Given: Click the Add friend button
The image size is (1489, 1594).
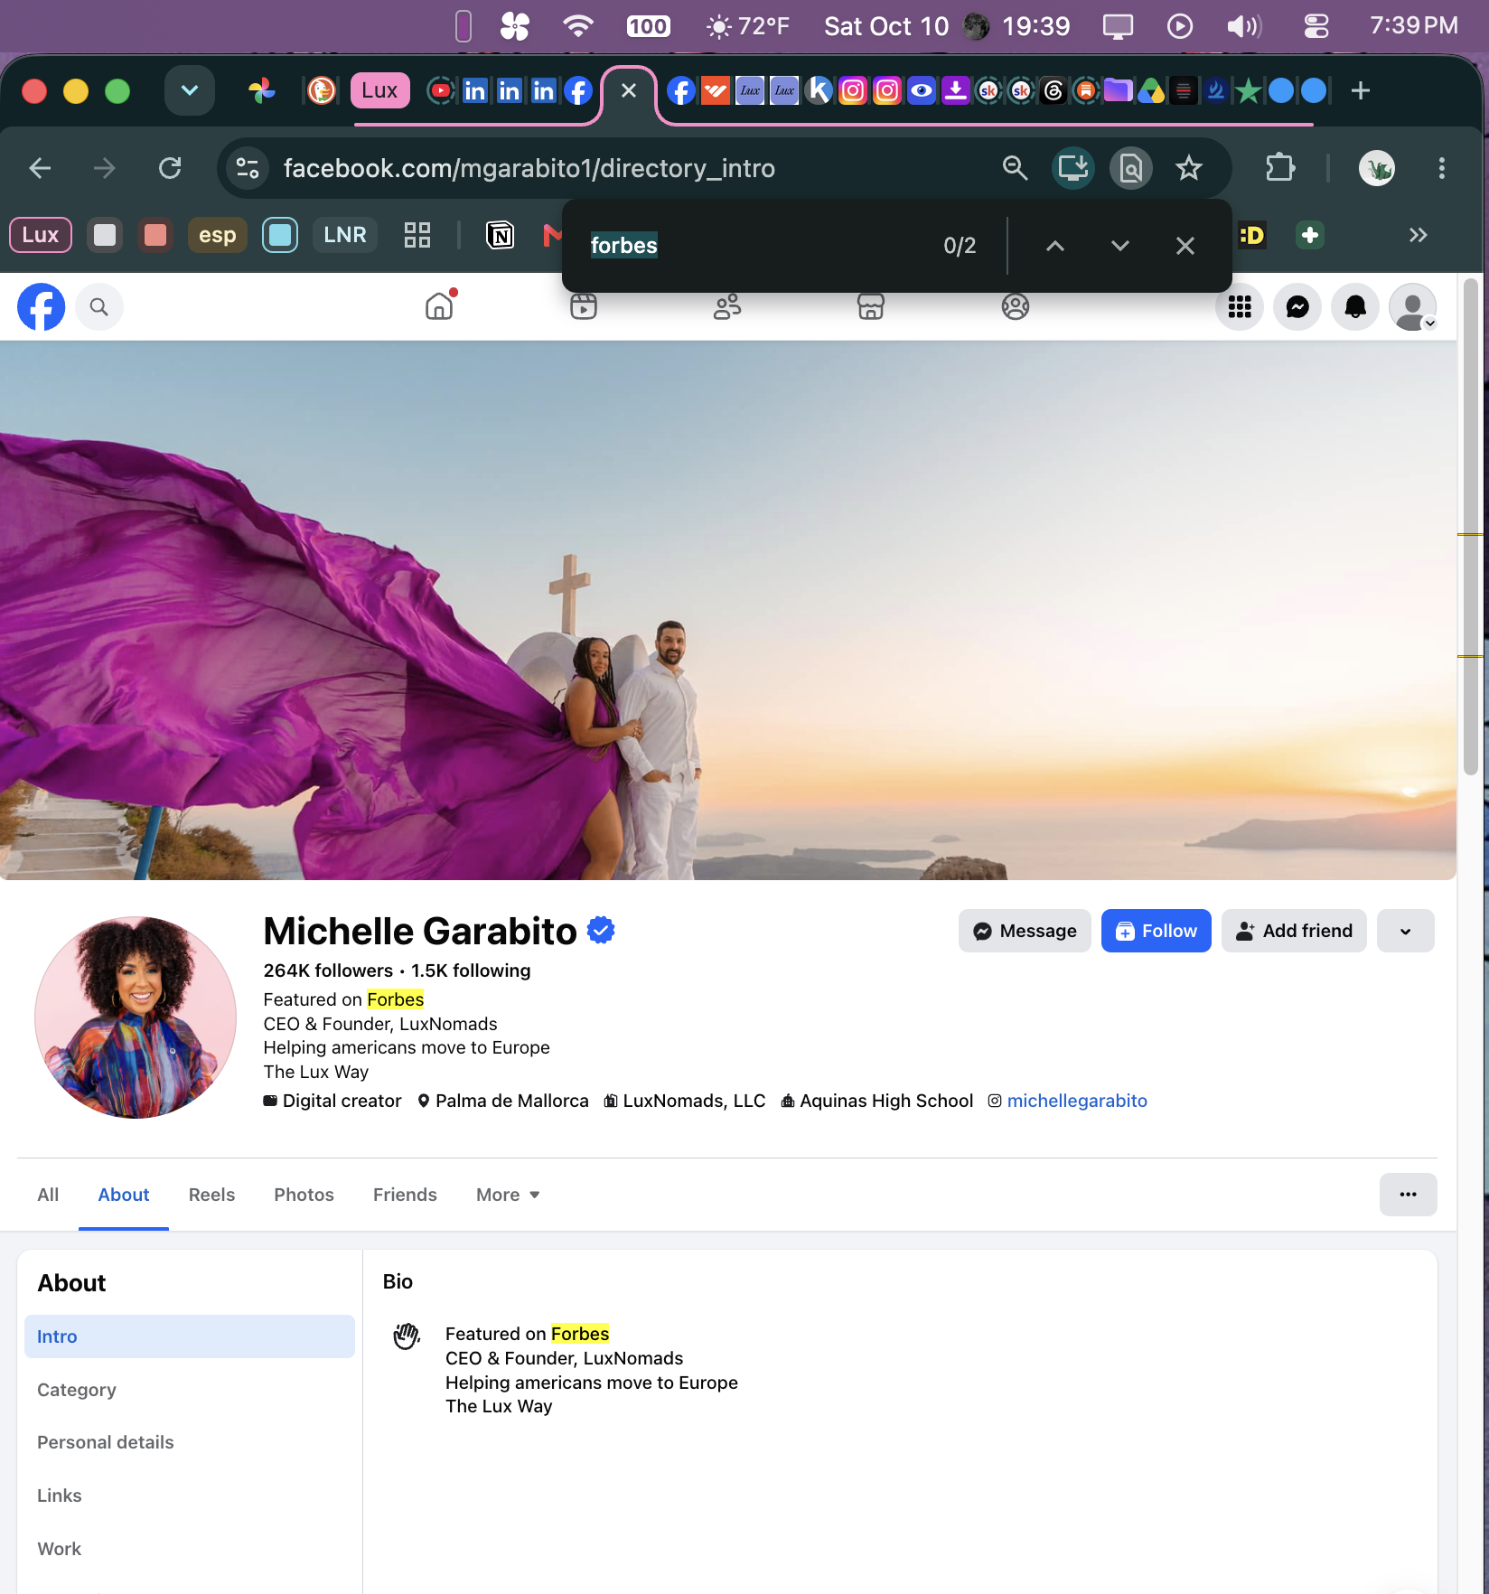Looking at the screenshot, I should [1294, 931].
